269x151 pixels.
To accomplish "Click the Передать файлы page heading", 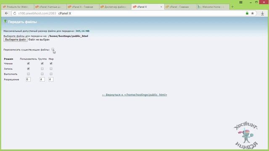I will [x=22, y=22].
